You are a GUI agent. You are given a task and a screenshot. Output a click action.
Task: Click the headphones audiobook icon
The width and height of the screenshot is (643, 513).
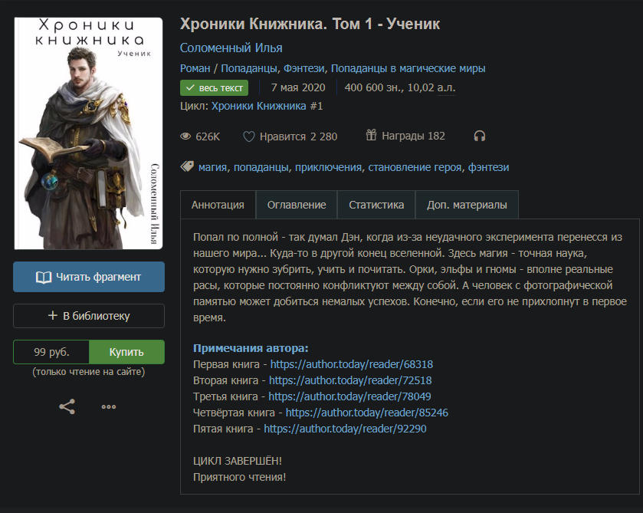click(x=480, y=136)
